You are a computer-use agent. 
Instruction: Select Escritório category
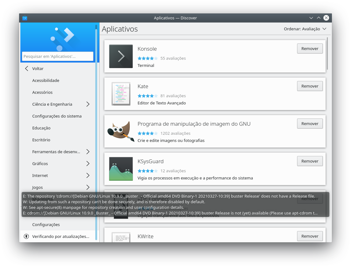tap(41, 140)
